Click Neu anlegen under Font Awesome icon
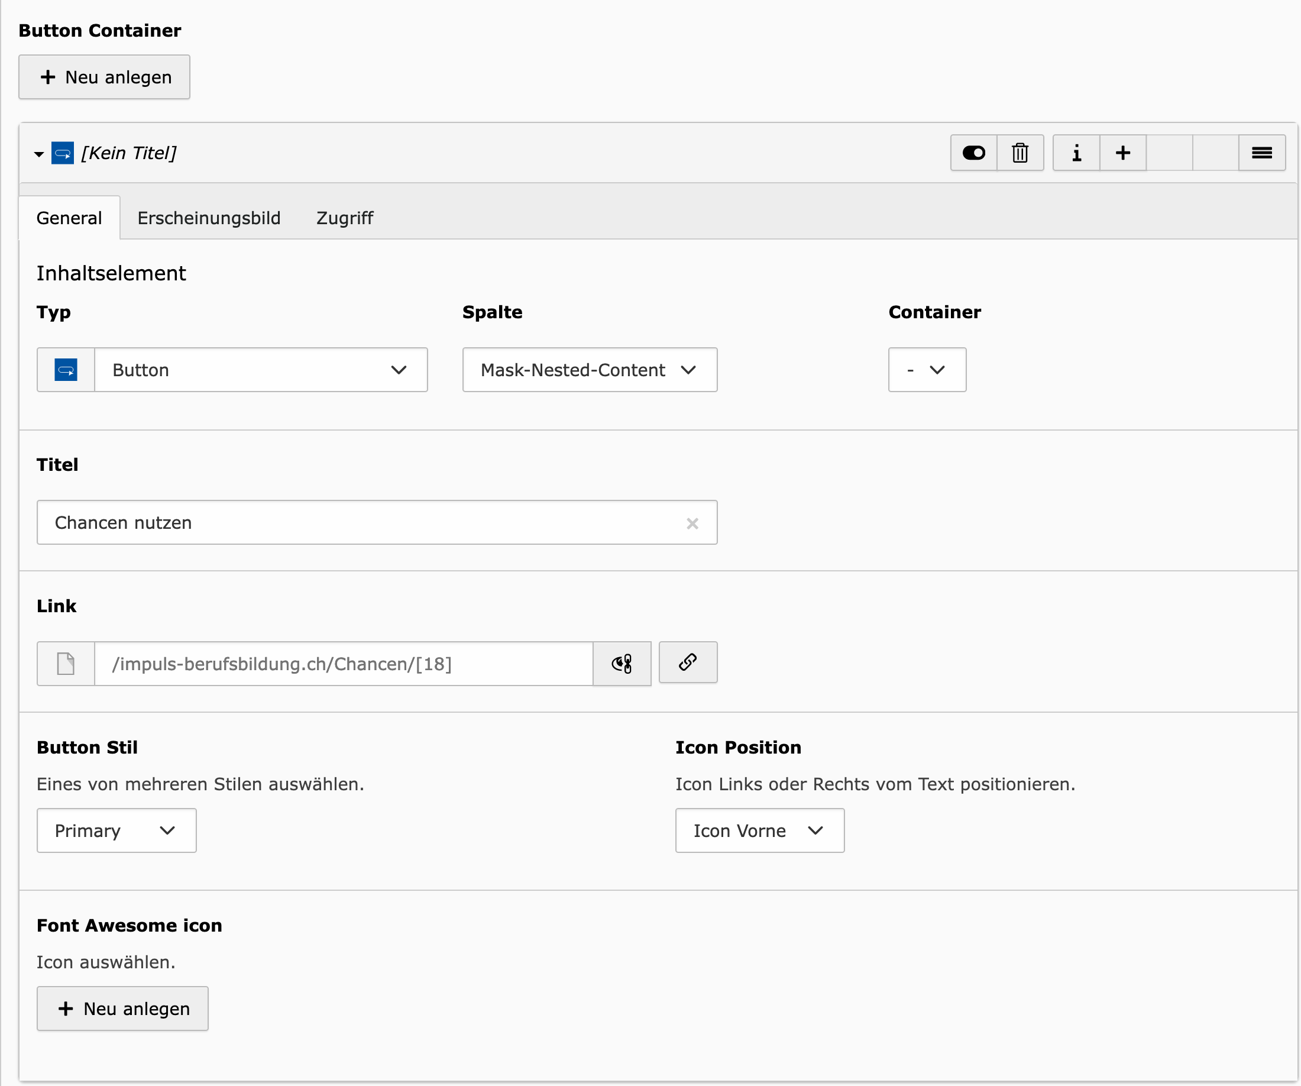Viewport: 1301px width, 1086px height. point(122,1008)
